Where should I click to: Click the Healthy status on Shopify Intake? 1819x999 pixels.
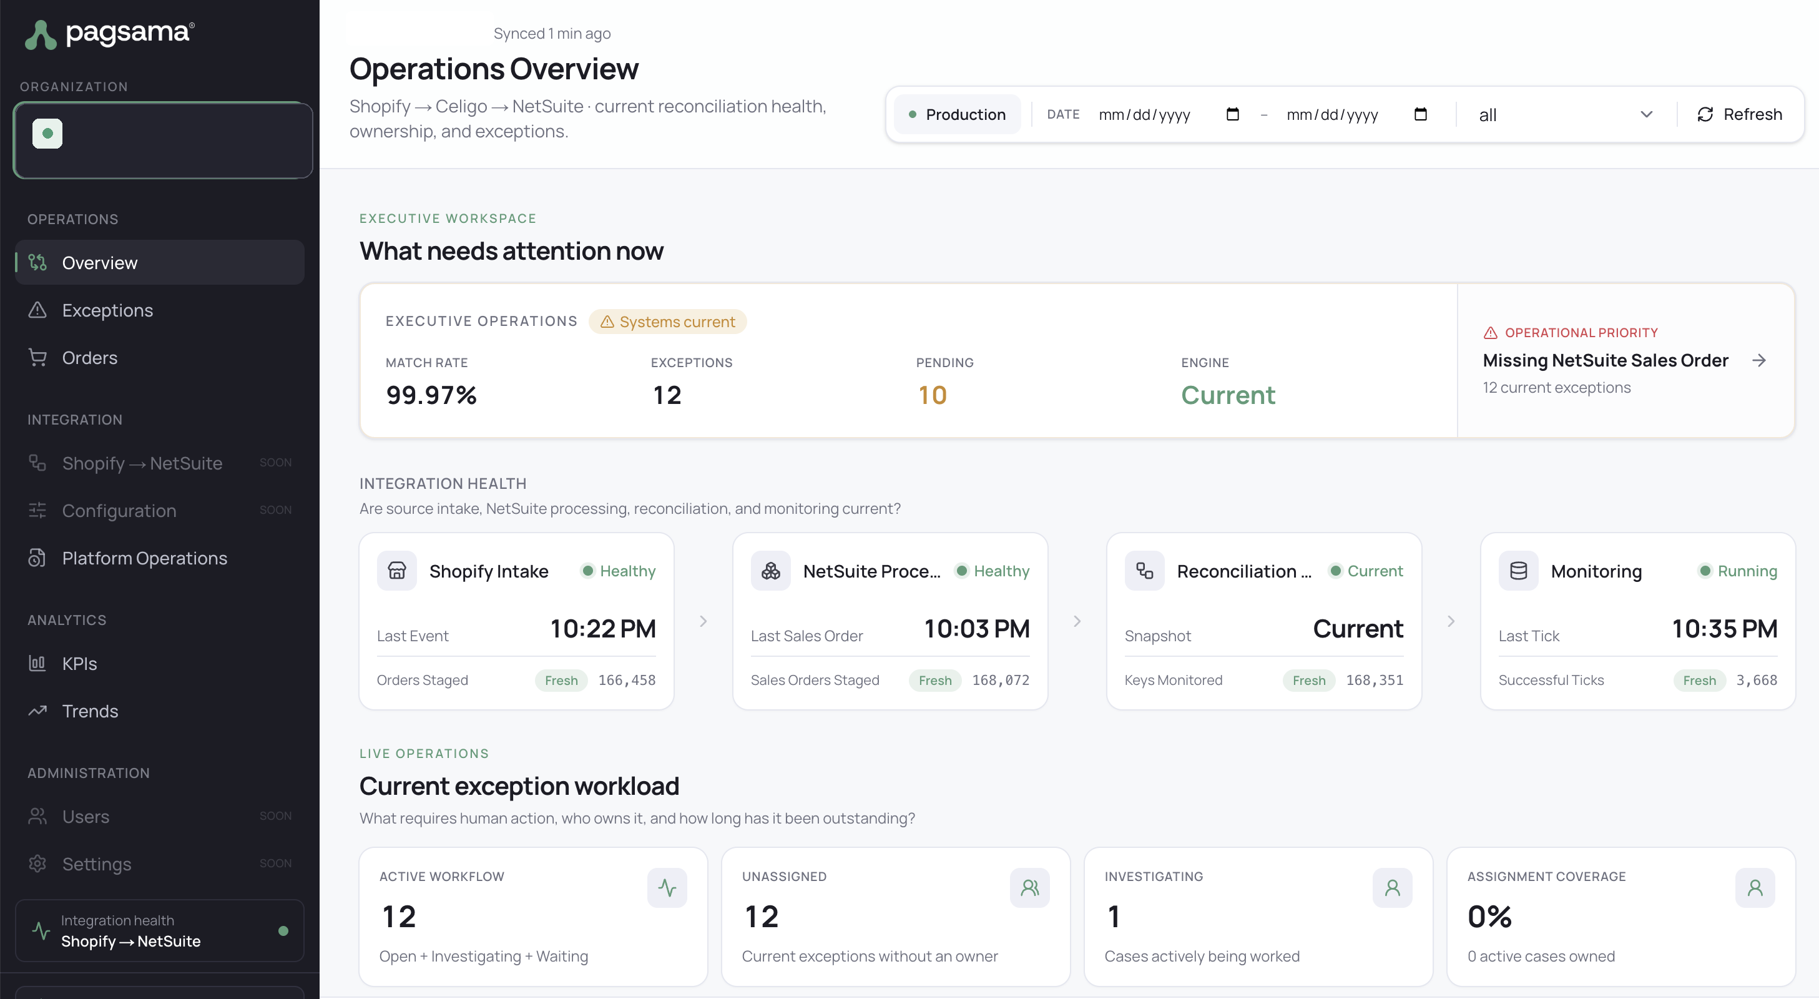(x=618, y=570)
